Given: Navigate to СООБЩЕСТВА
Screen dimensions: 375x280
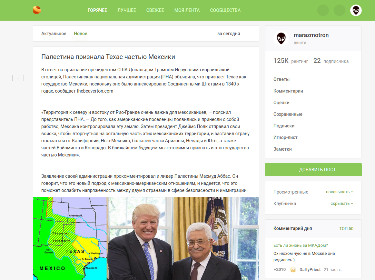Looking at the screenshot, I should pos(225,10).
